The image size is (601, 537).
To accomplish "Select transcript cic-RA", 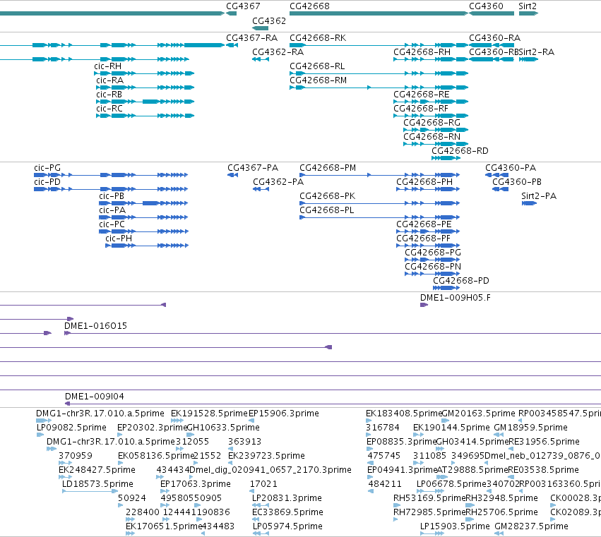I will pyautogui.click(x=110, y=80).
